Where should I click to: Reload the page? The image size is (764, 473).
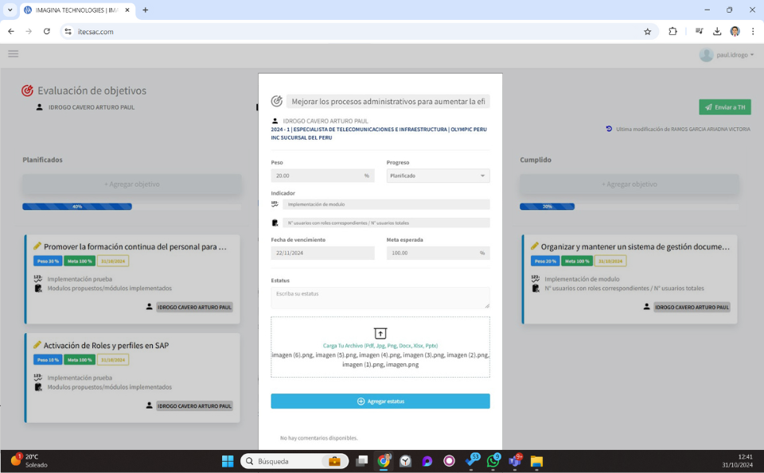(x=47, y=32)
